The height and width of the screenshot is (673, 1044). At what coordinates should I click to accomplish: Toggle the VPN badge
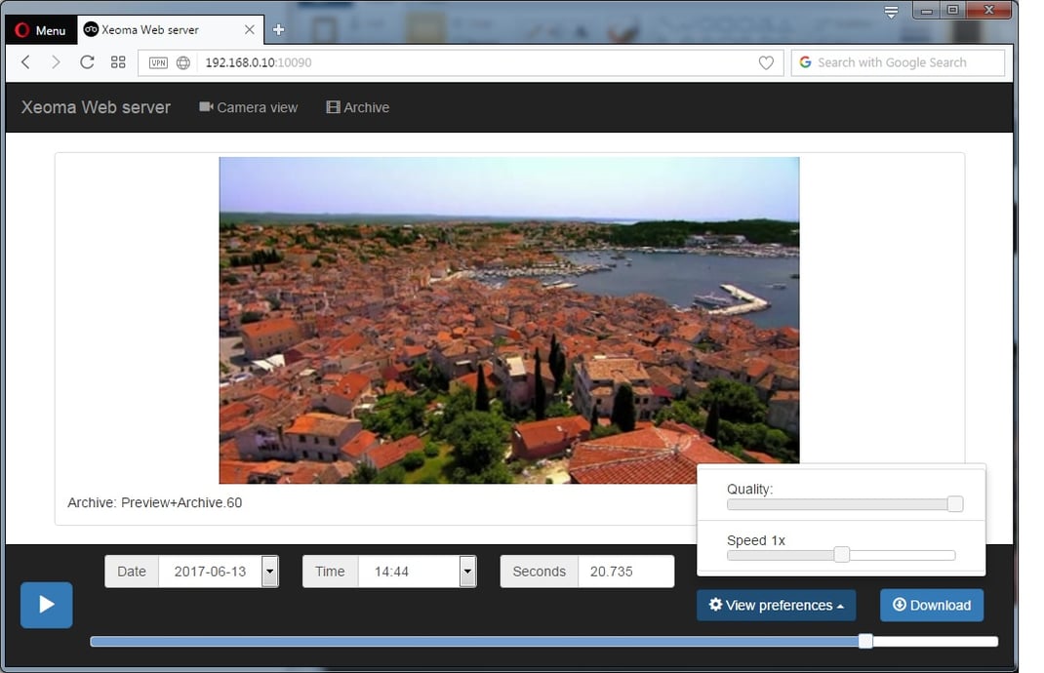pyautogui.click(x=158, y=63)
